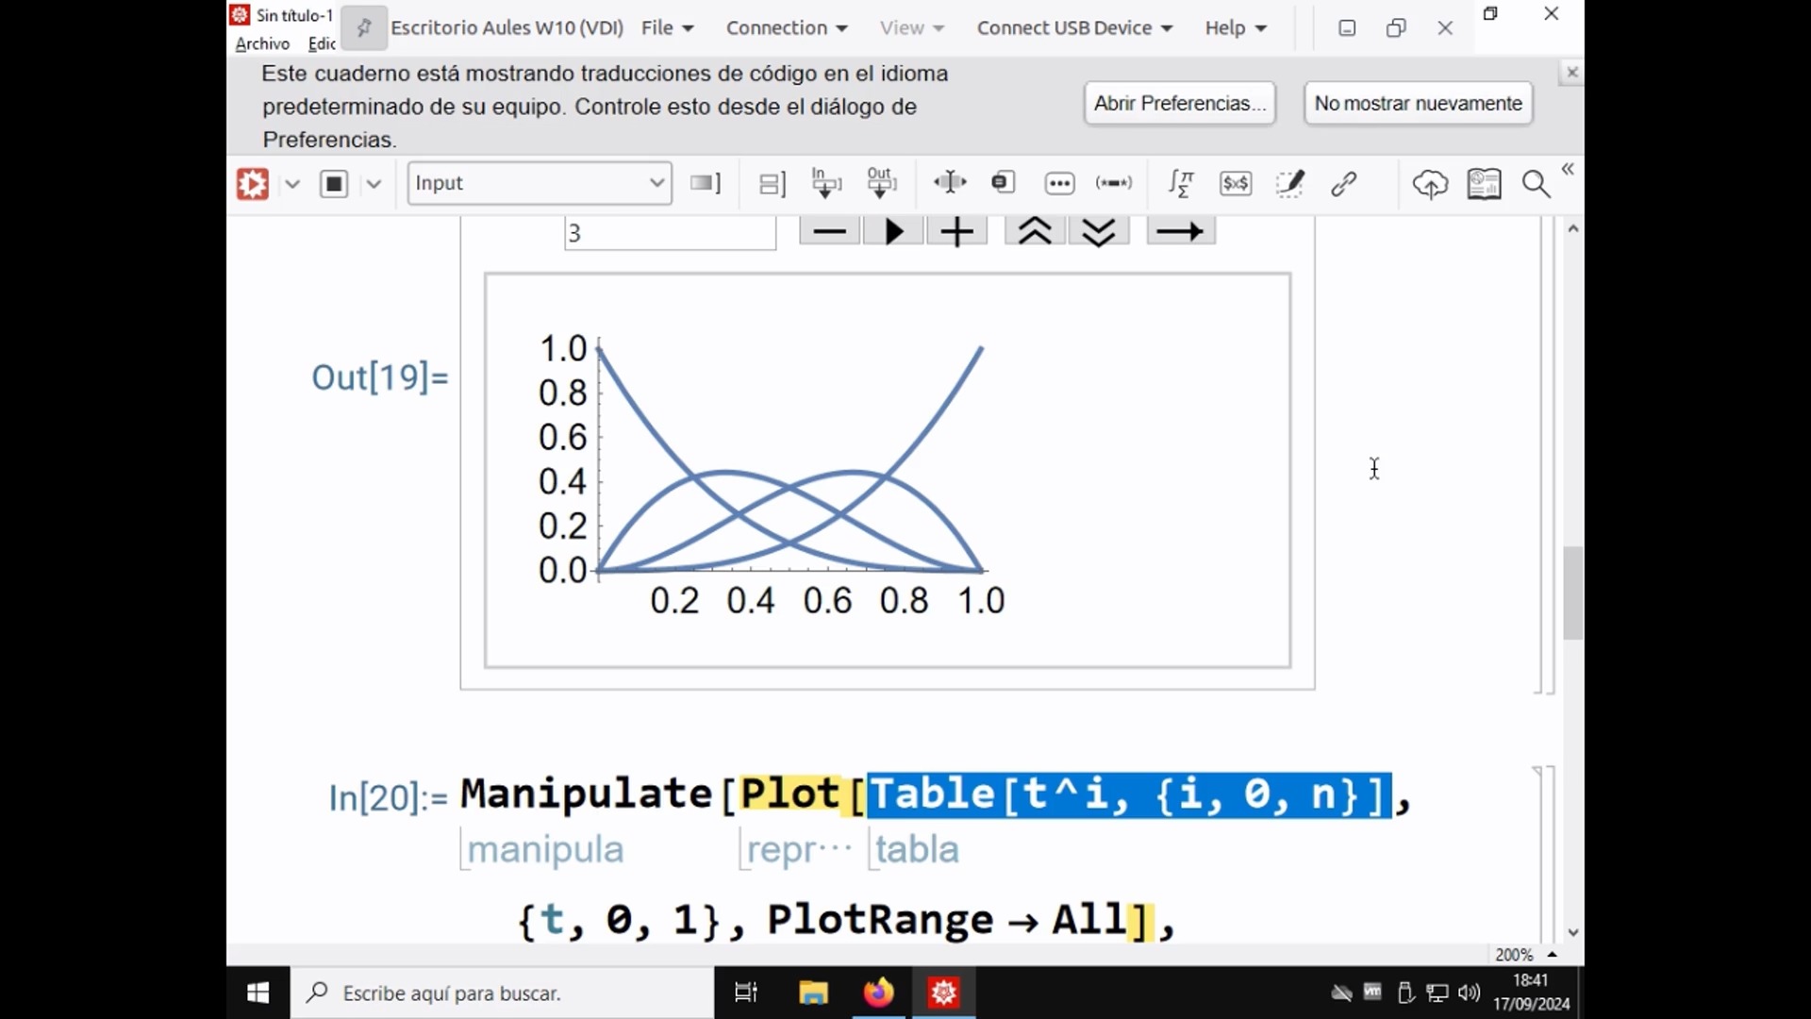
Task: Click the Abrir Preferencias button
Action: (x=1179, y=102)
